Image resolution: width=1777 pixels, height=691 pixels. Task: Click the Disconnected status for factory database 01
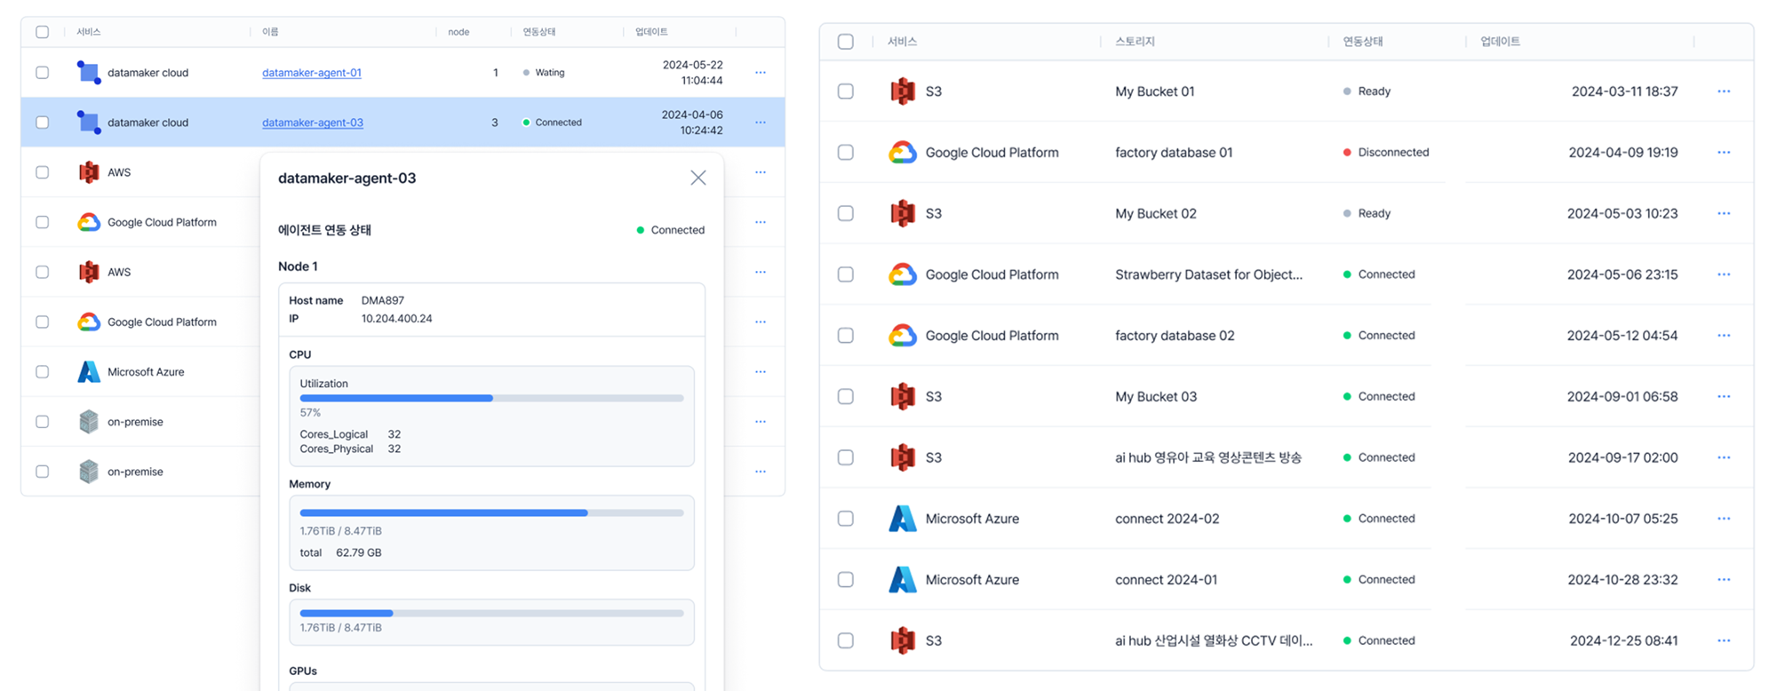pos(1386,153)
